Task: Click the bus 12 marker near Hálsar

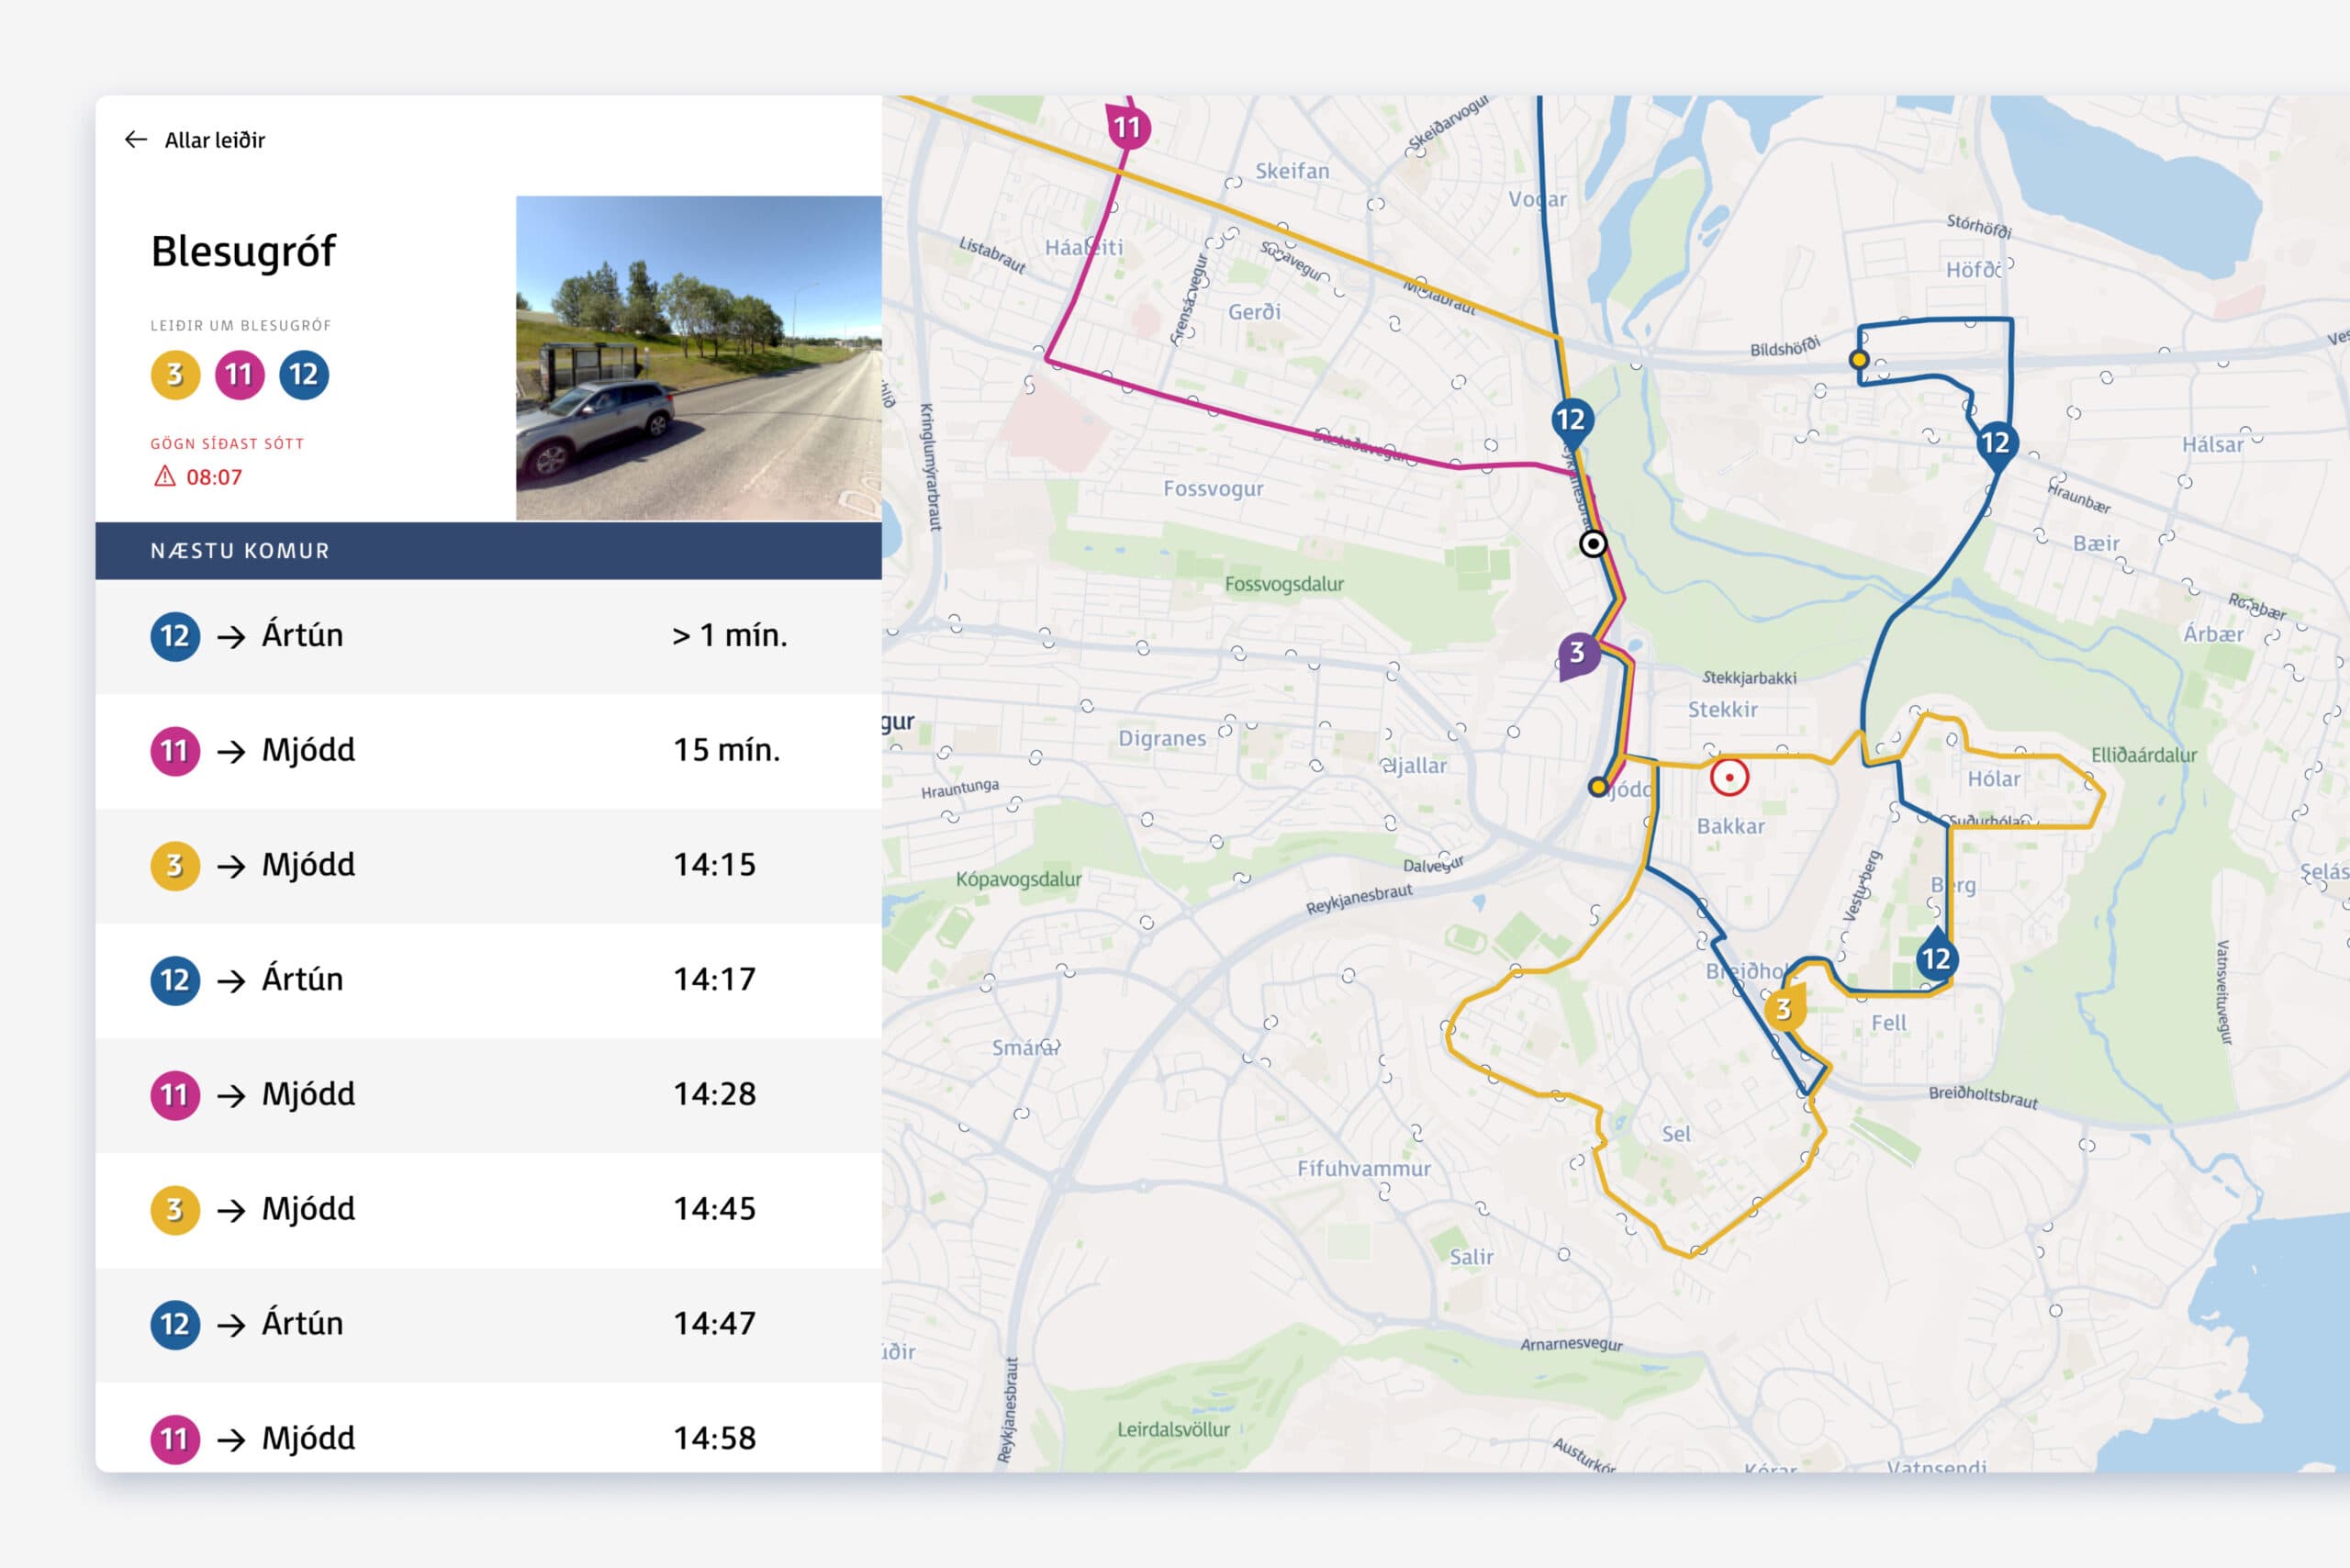Action: pyautogui.click(x=1996, y=443)
